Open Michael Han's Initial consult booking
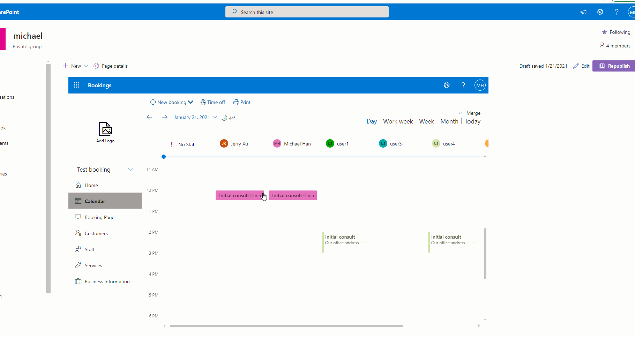The width and height of the screenshot is (635, 337). 293,195
